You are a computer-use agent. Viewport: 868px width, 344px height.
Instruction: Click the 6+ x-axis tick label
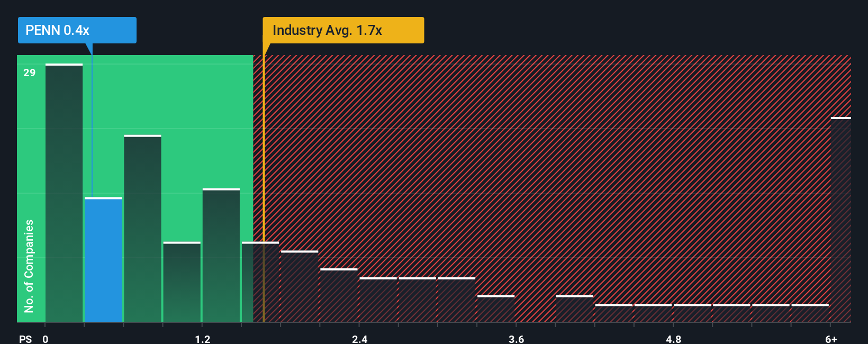click(831, 339)
